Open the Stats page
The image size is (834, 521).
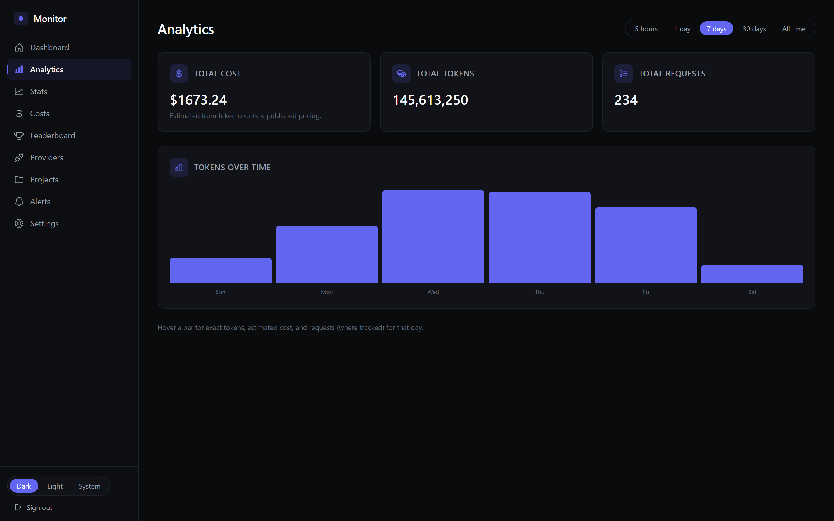[69, 92]
